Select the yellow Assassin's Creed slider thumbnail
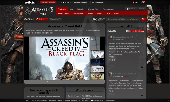 point(97,76)
